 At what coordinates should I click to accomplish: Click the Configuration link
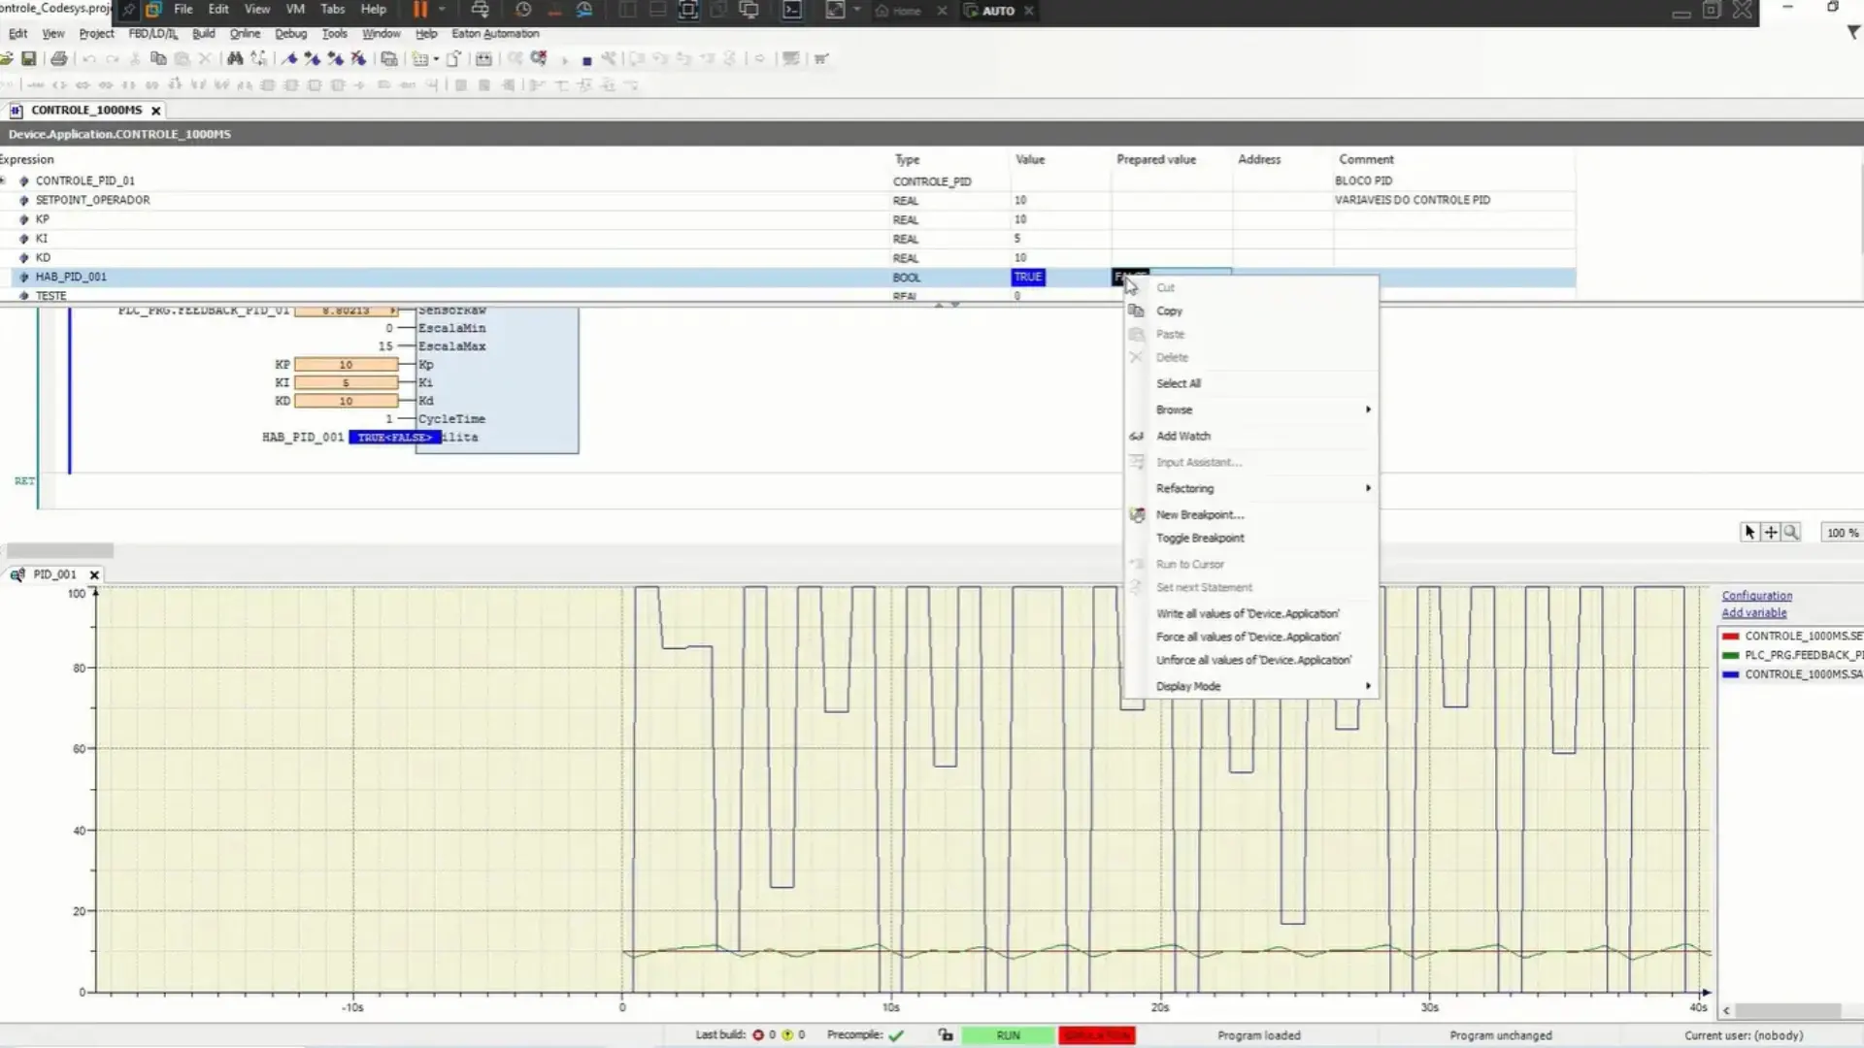[1756, 596]
